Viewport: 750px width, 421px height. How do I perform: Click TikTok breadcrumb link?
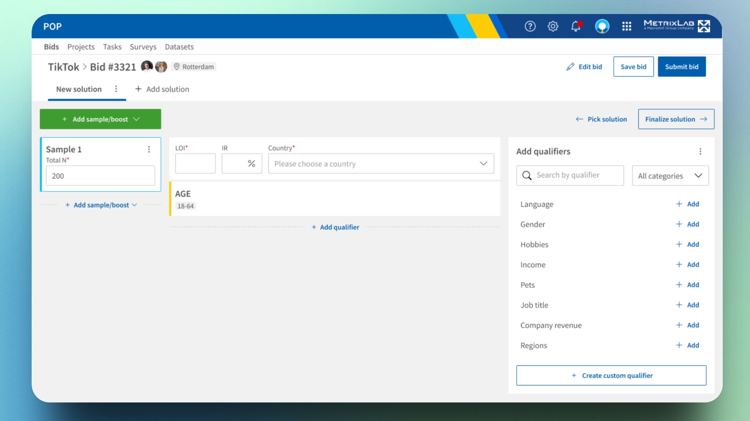point(63,67)
